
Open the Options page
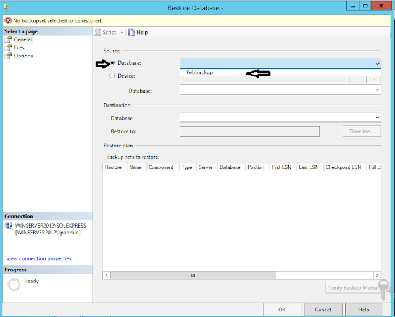tap(23, 56)
